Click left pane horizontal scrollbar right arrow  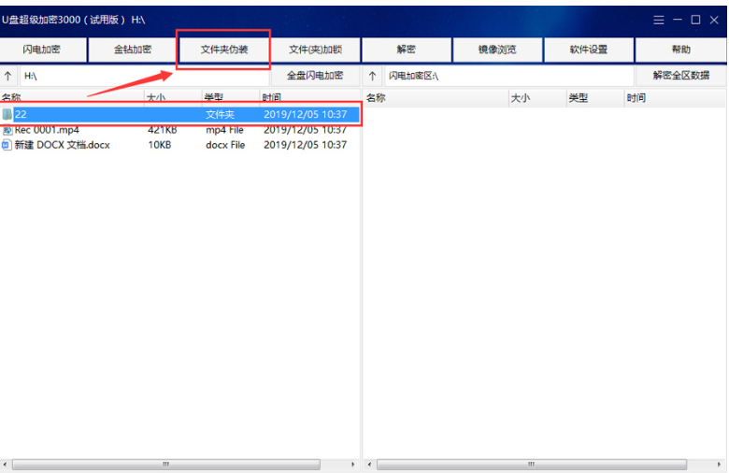coord(352,464)
